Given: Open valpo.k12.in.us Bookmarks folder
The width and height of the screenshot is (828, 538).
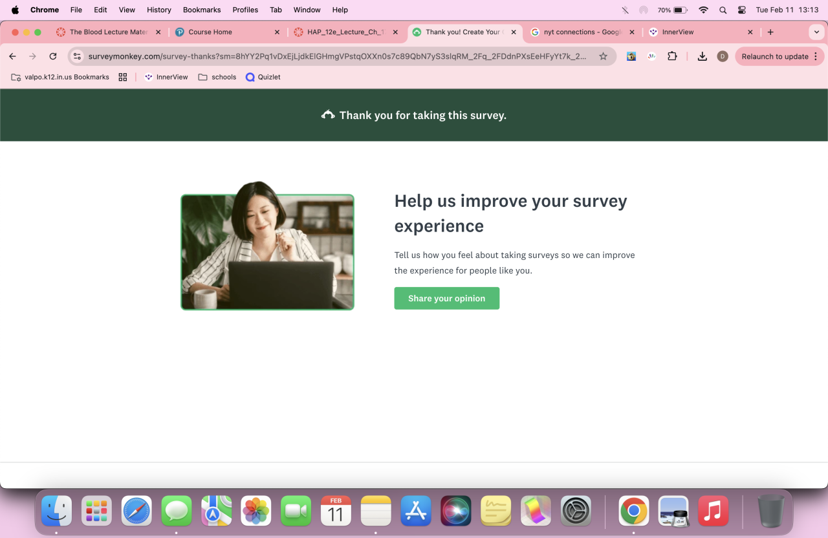Looking at the screenshot, I should (x=60, y=77).
